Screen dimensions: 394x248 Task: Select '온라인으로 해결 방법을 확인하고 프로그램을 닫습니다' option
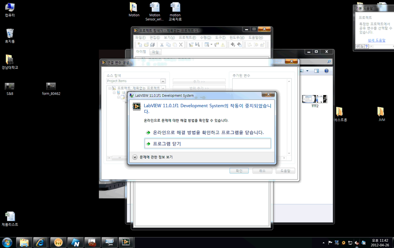pos(207,132)
